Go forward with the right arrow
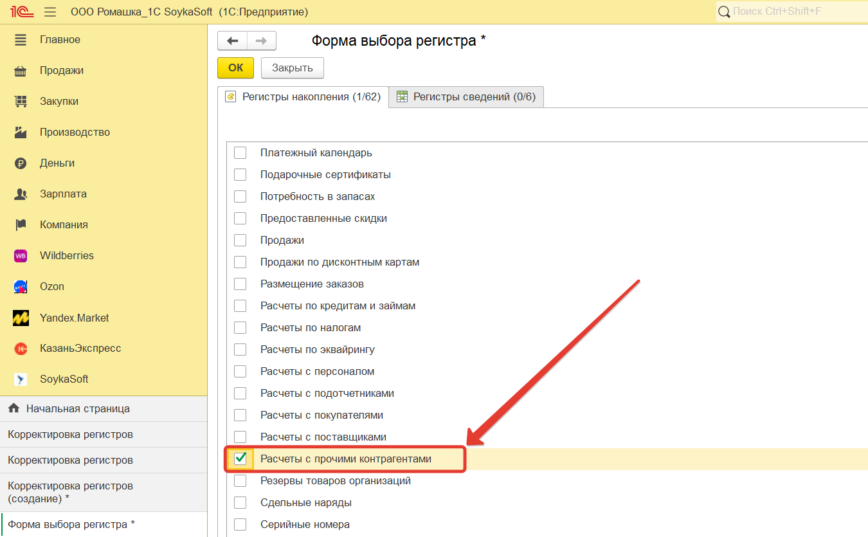This screenshot has width=868, height=537. 261,41
